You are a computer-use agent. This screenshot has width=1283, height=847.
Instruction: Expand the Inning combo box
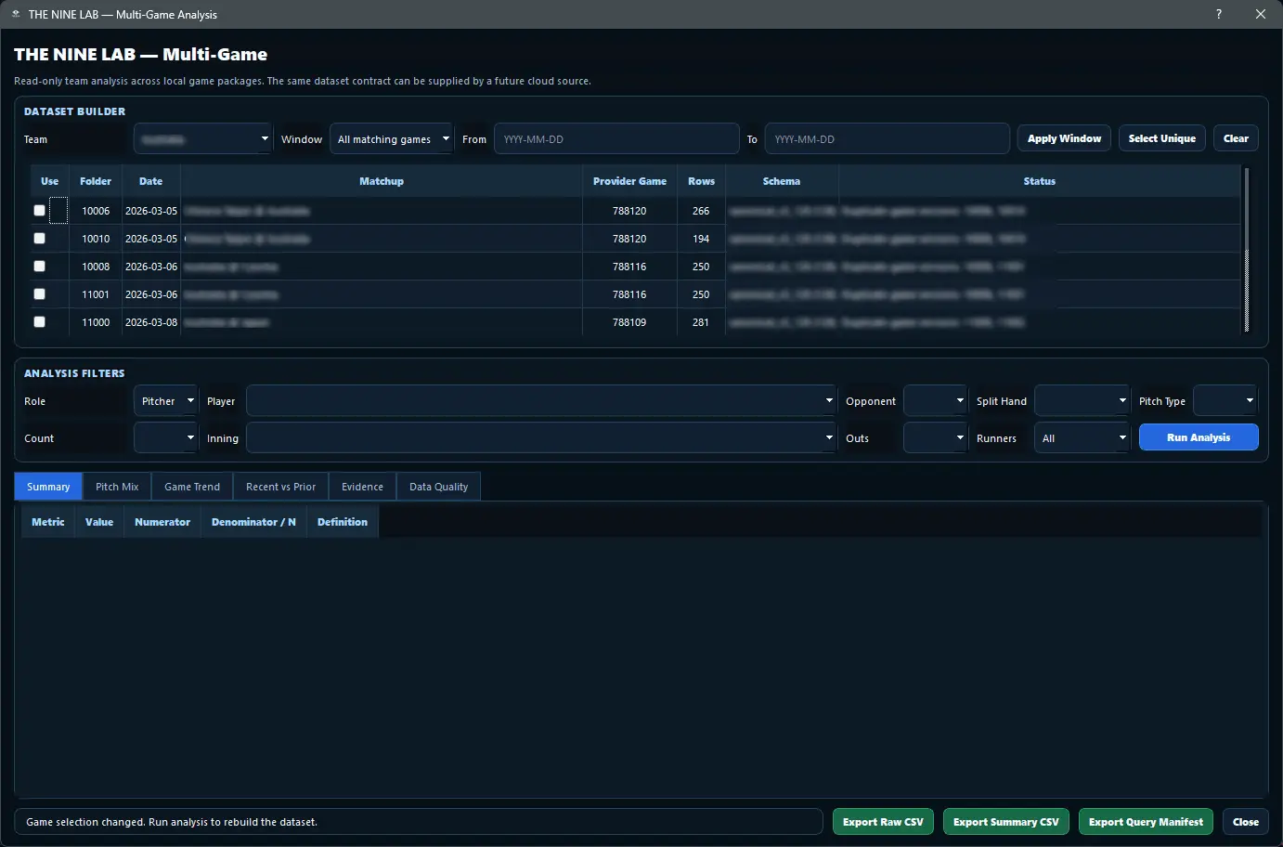541,437
